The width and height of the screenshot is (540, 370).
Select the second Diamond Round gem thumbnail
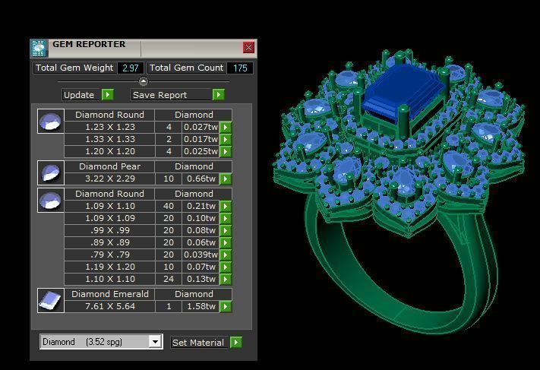(51, 200)
